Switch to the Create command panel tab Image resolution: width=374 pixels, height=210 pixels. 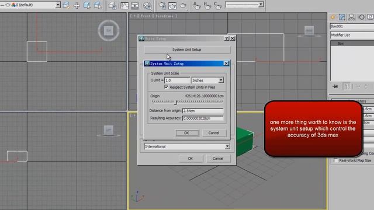point(333,17)
